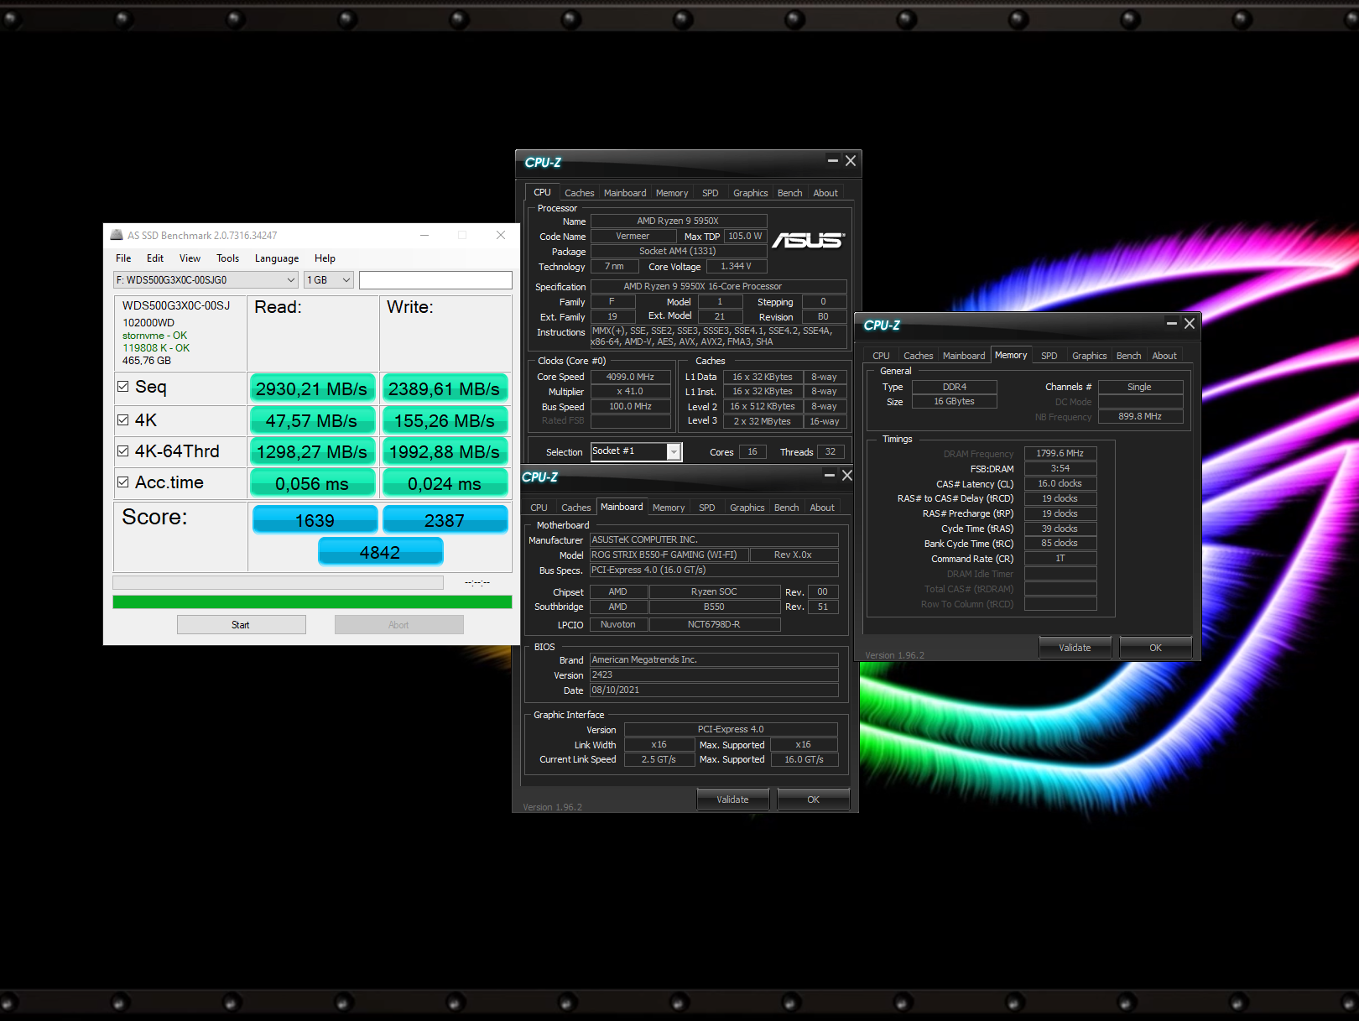Click Validate in the CPU-Z Mainboard window
This screenshot has width=1359, height=1021.
click(732, 800)
